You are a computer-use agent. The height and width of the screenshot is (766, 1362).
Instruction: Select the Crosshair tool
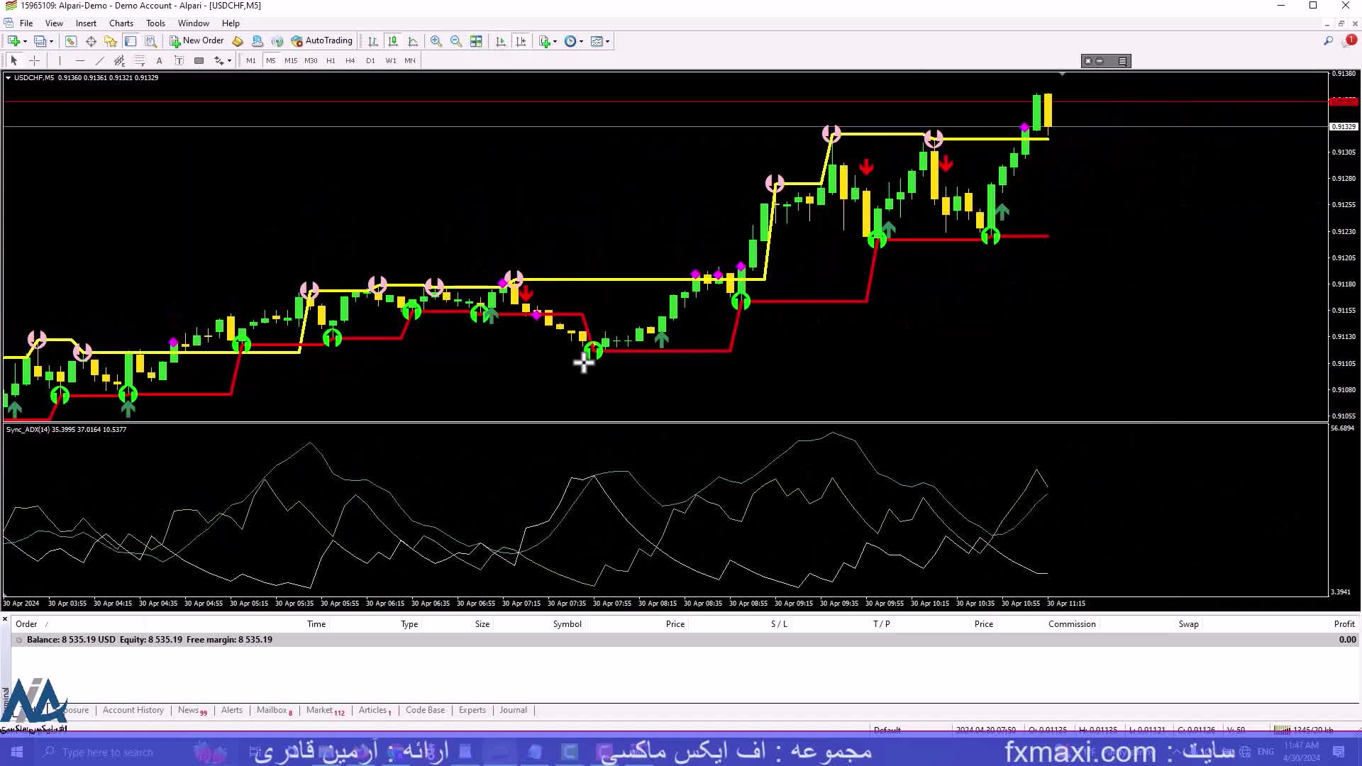(34, 61)
